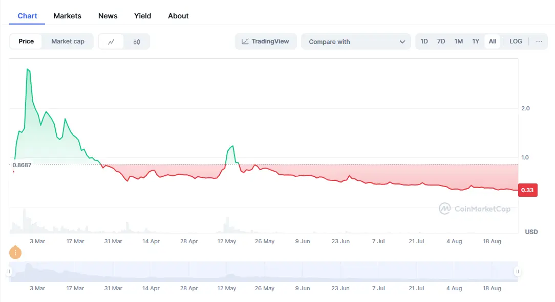Switch to candlestick chart icon
The width and height of the screenshot is (555, 302).
tap(137, 41)
